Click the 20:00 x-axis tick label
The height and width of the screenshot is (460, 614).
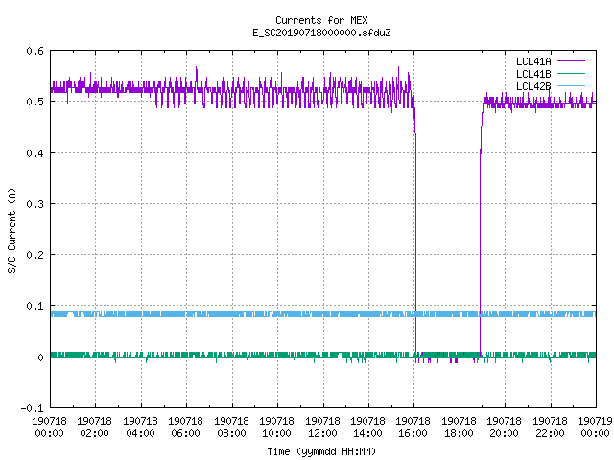(x=504, y=433)
